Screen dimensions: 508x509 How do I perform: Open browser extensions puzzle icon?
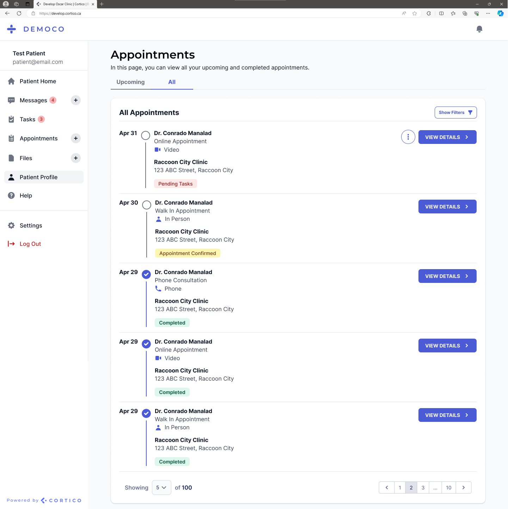pyautogui.click(x=429, y=13)
